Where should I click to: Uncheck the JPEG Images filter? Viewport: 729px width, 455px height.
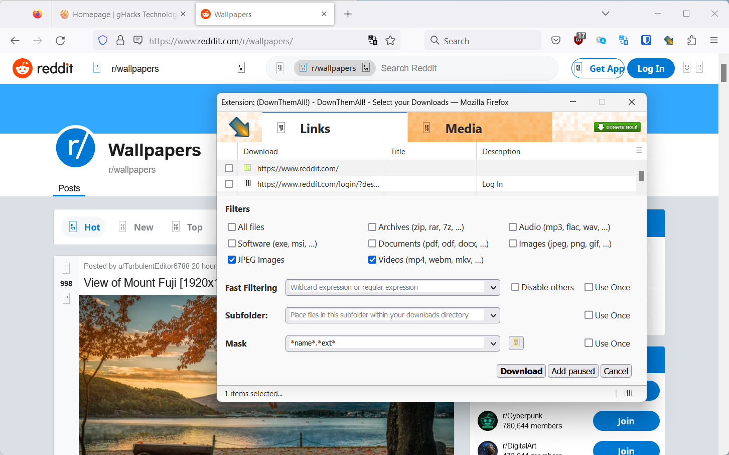click(x=231, y=260)
